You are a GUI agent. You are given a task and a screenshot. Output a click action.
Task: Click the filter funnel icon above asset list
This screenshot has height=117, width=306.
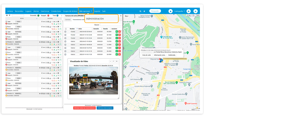coord(10,16)
